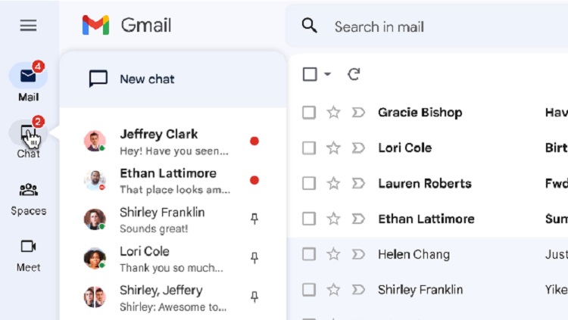
Task: Toggle the select all emails checkbox
Action: (x=310, y=74)
